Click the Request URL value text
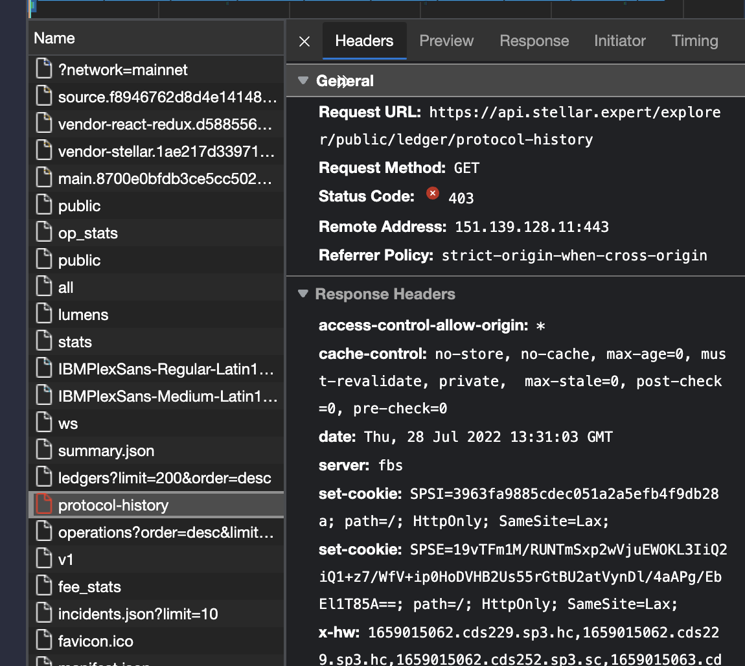This screenshot has width=745, height=666. click(x=520, y=126)
